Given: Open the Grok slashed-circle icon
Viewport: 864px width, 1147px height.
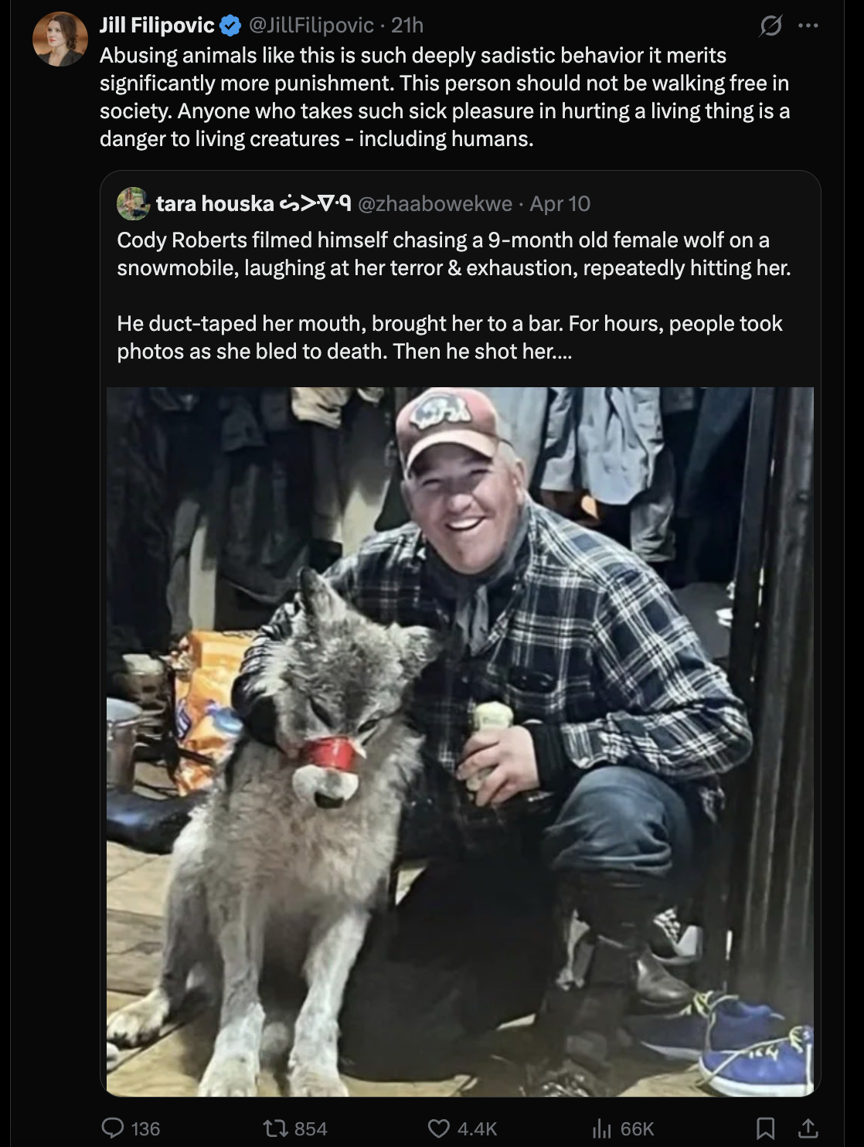Looking at the screenshot, I should pos(770,26).
